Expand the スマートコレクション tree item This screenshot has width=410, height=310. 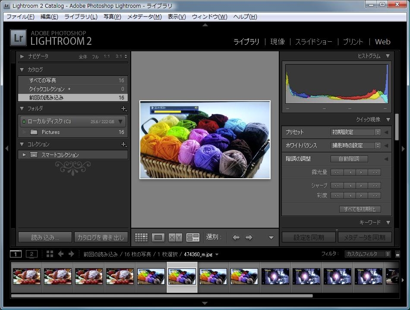pos(24,155)
